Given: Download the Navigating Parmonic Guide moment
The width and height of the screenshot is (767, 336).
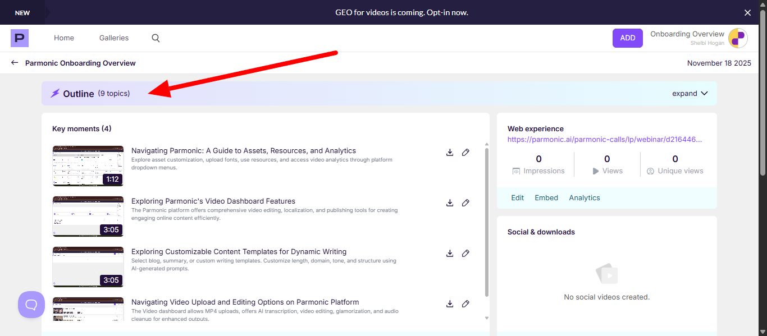Looking at the screenshot, I should pyautogui.click(x=450, y=152).
